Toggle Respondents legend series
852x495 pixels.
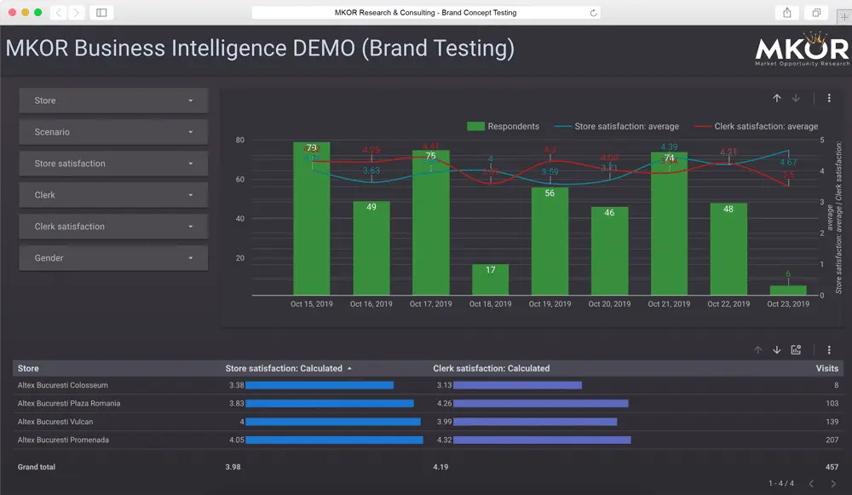(x=504, y=126)
